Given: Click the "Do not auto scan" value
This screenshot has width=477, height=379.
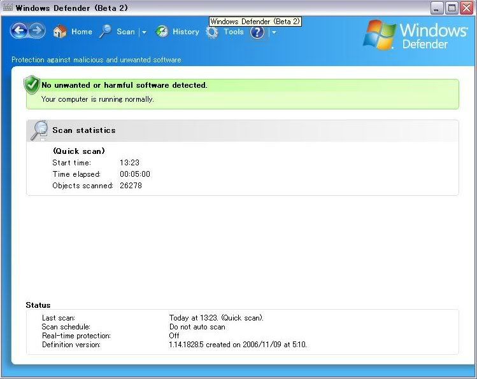Looking at the screenshot, I should pos(197,327).
